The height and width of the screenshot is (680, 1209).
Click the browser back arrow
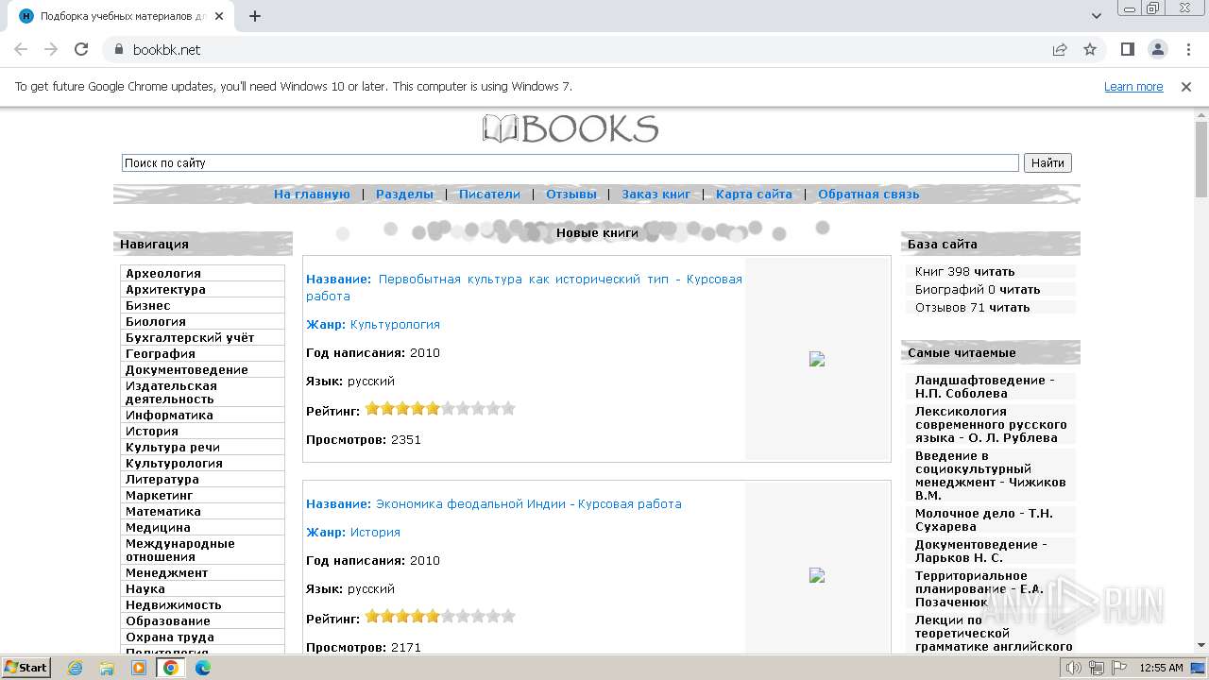click(21, 49)
